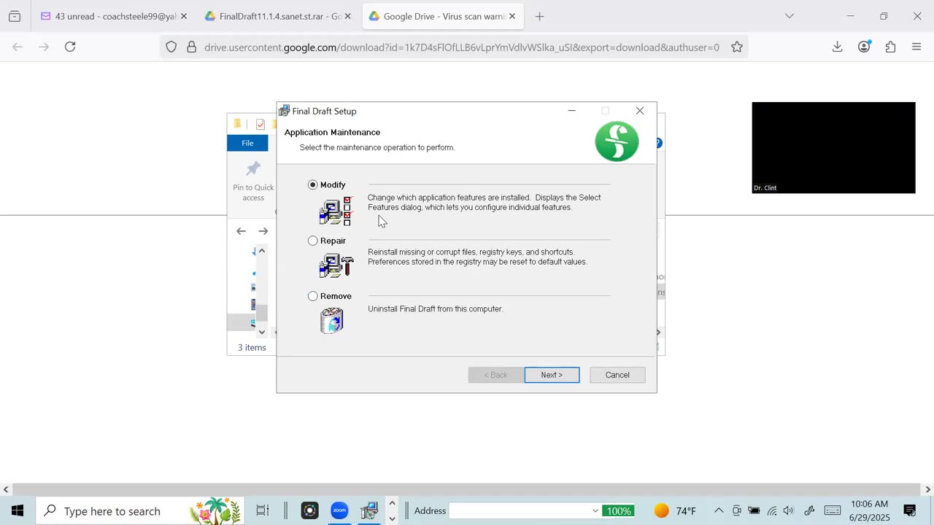934x525 pixels.
Task: Open the 74°F weather widget
Action: pyautogui.click(x=675, y=510)
